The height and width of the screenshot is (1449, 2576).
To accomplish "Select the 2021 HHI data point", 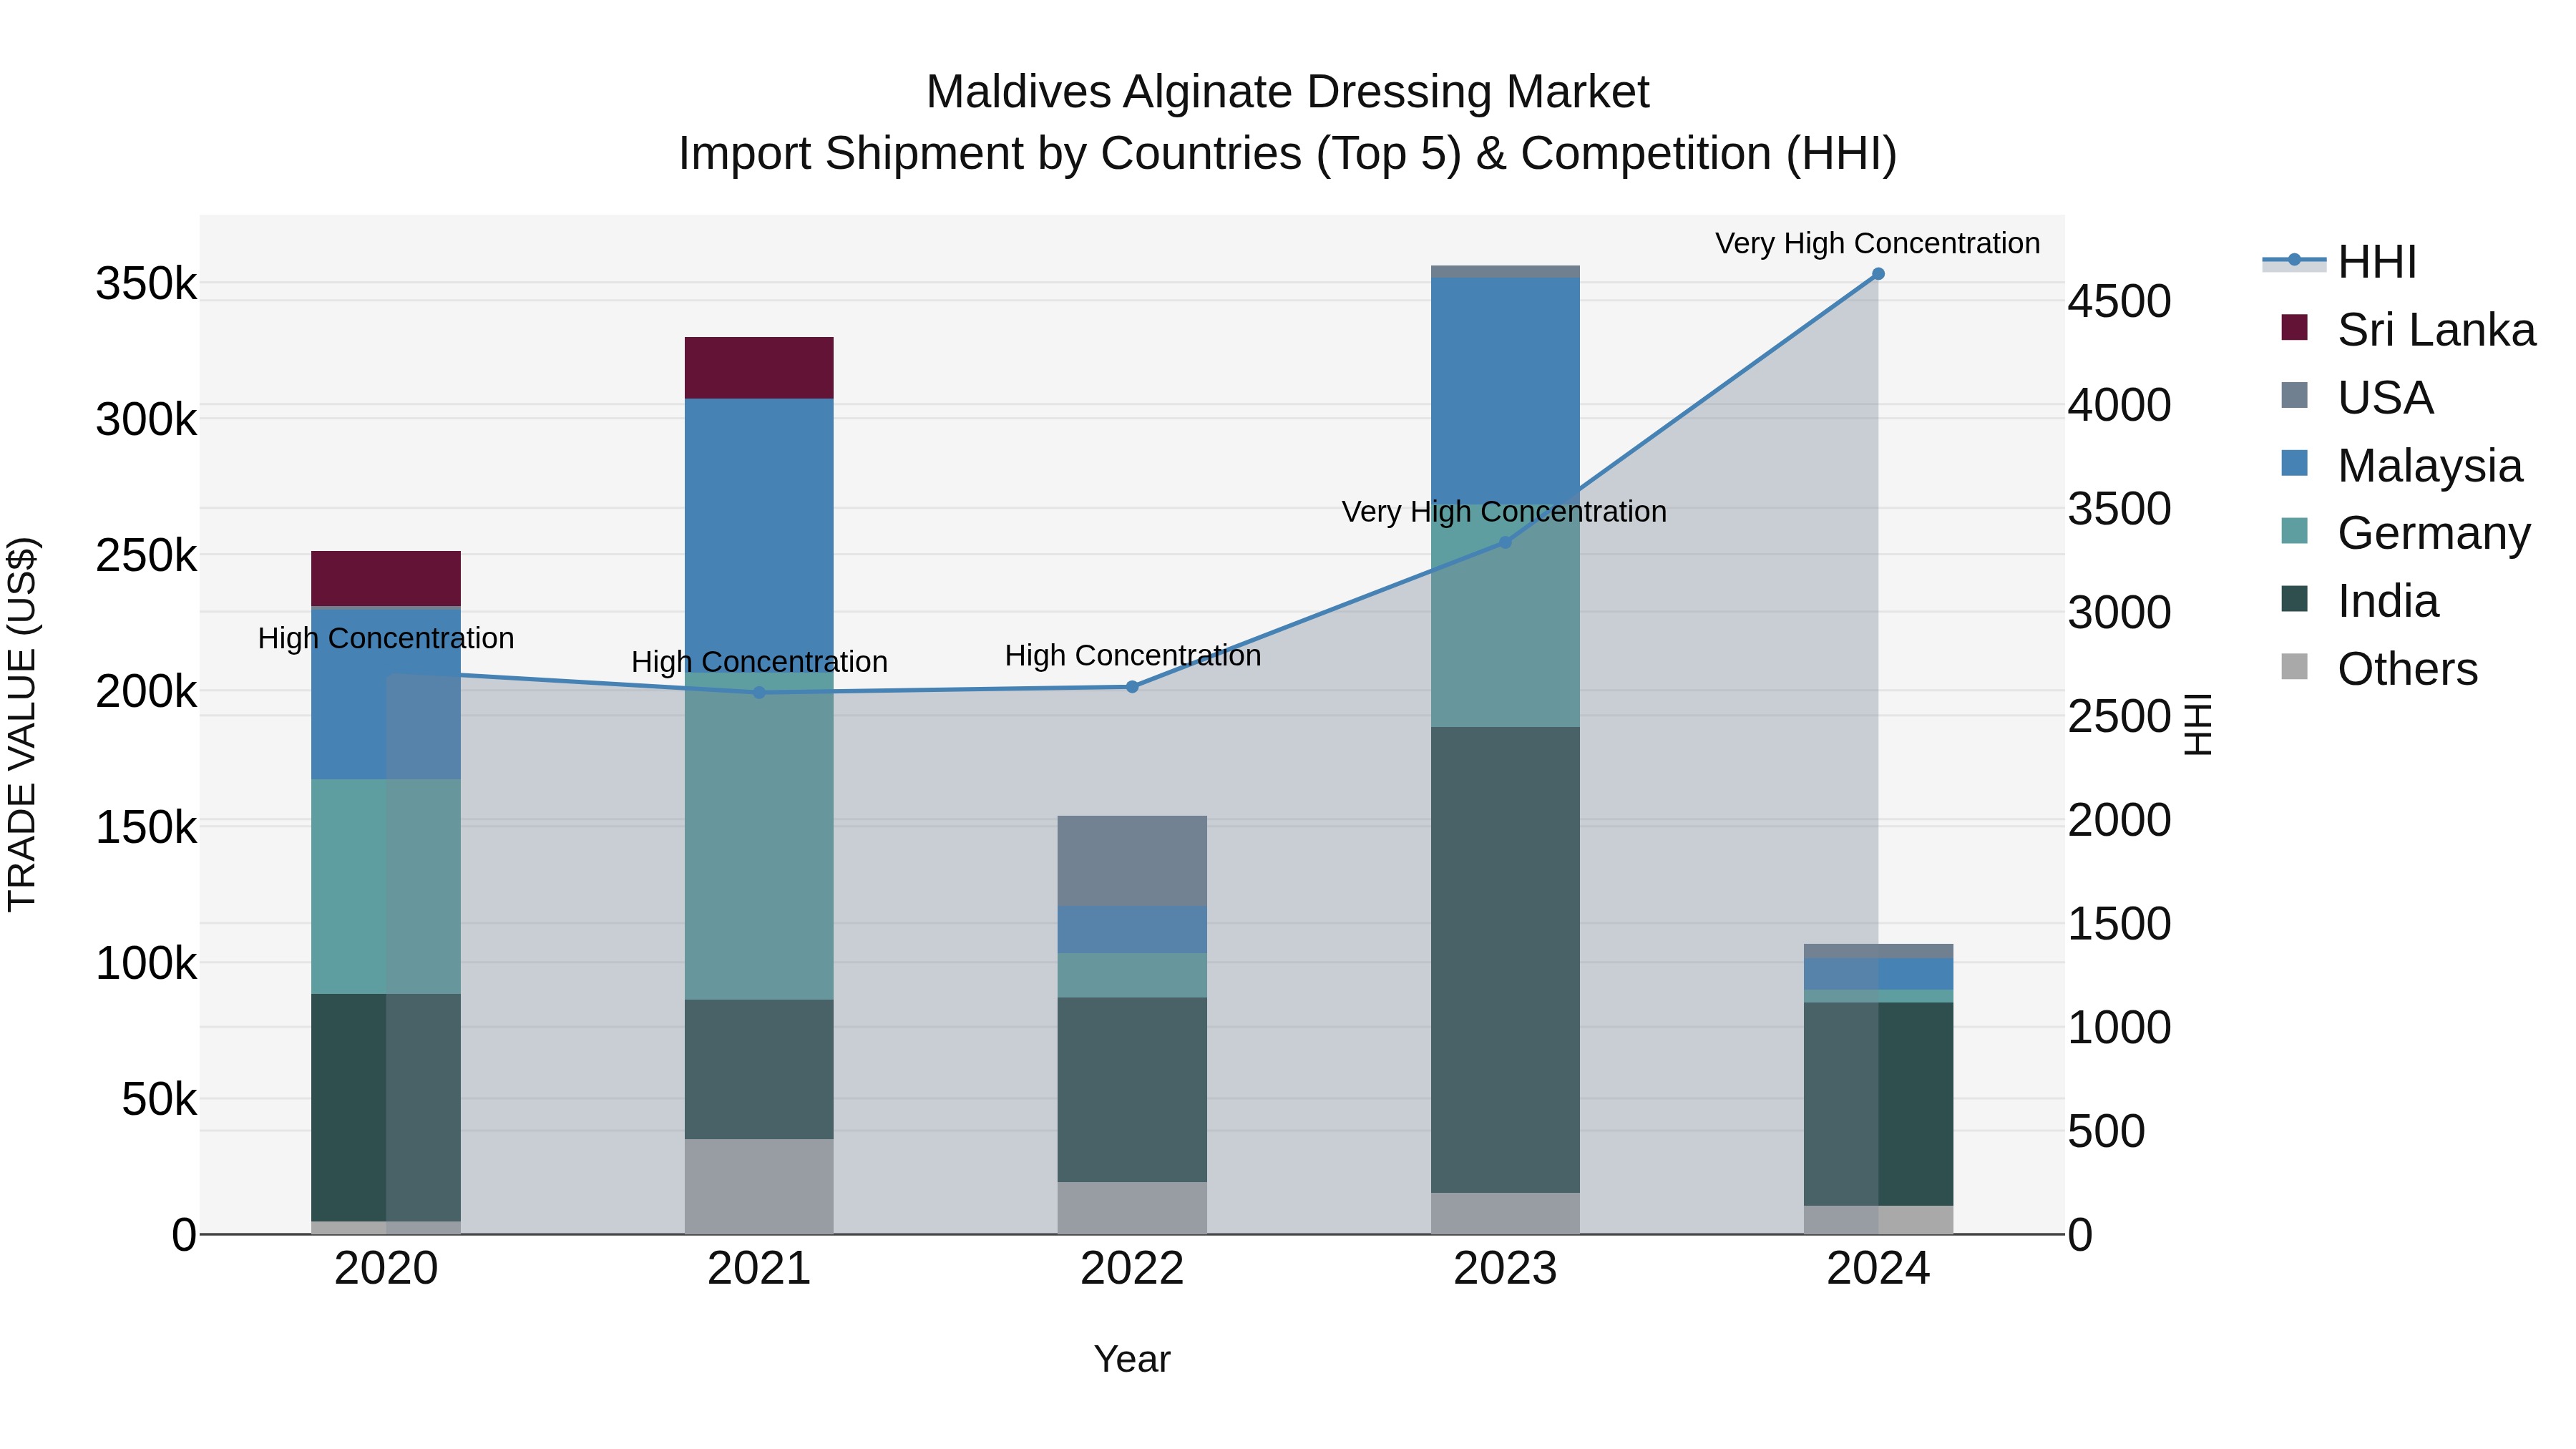I will click(x=759, y=692).
